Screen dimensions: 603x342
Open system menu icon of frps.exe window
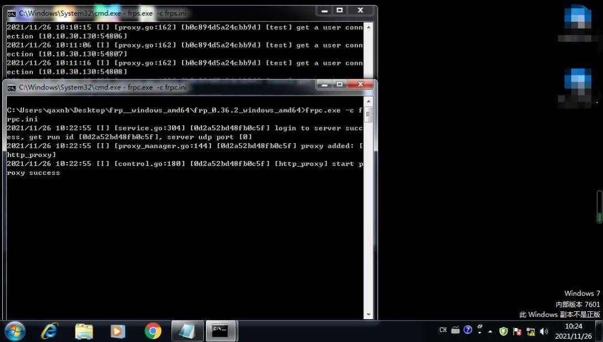(x=12, y=13)
